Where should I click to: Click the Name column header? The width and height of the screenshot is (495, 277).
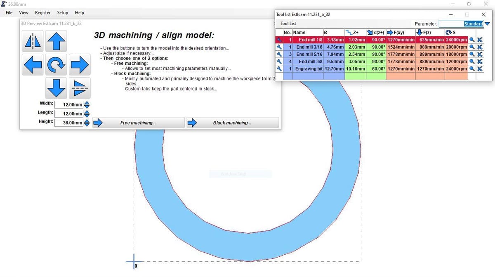tap(308, 33)
